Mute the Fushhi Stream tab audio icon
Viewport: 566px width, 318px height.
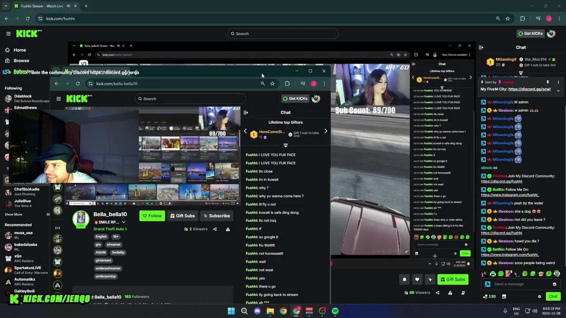pos(69,6)
